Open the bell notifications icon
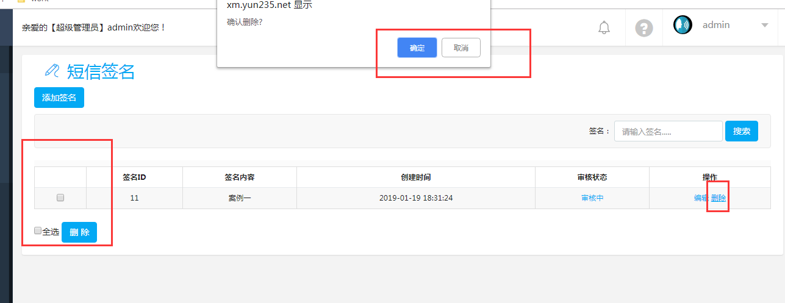This screenshot has height=303, width=785. 604,27
